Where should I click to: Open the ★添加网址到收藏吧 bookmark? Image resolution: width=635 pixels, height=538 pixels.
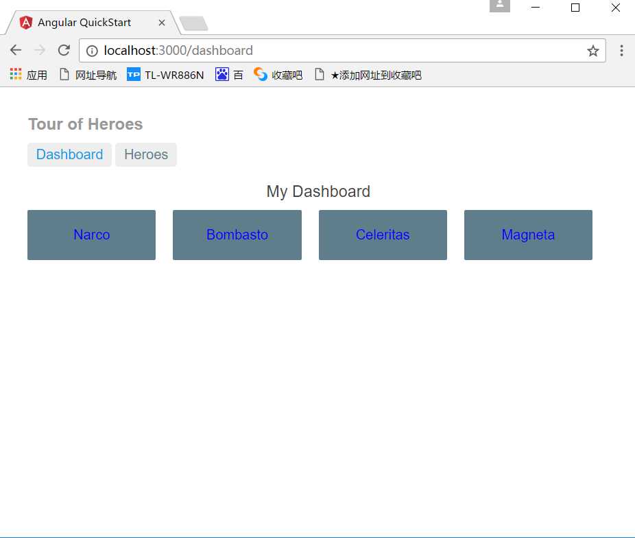[x=368, y=75]
